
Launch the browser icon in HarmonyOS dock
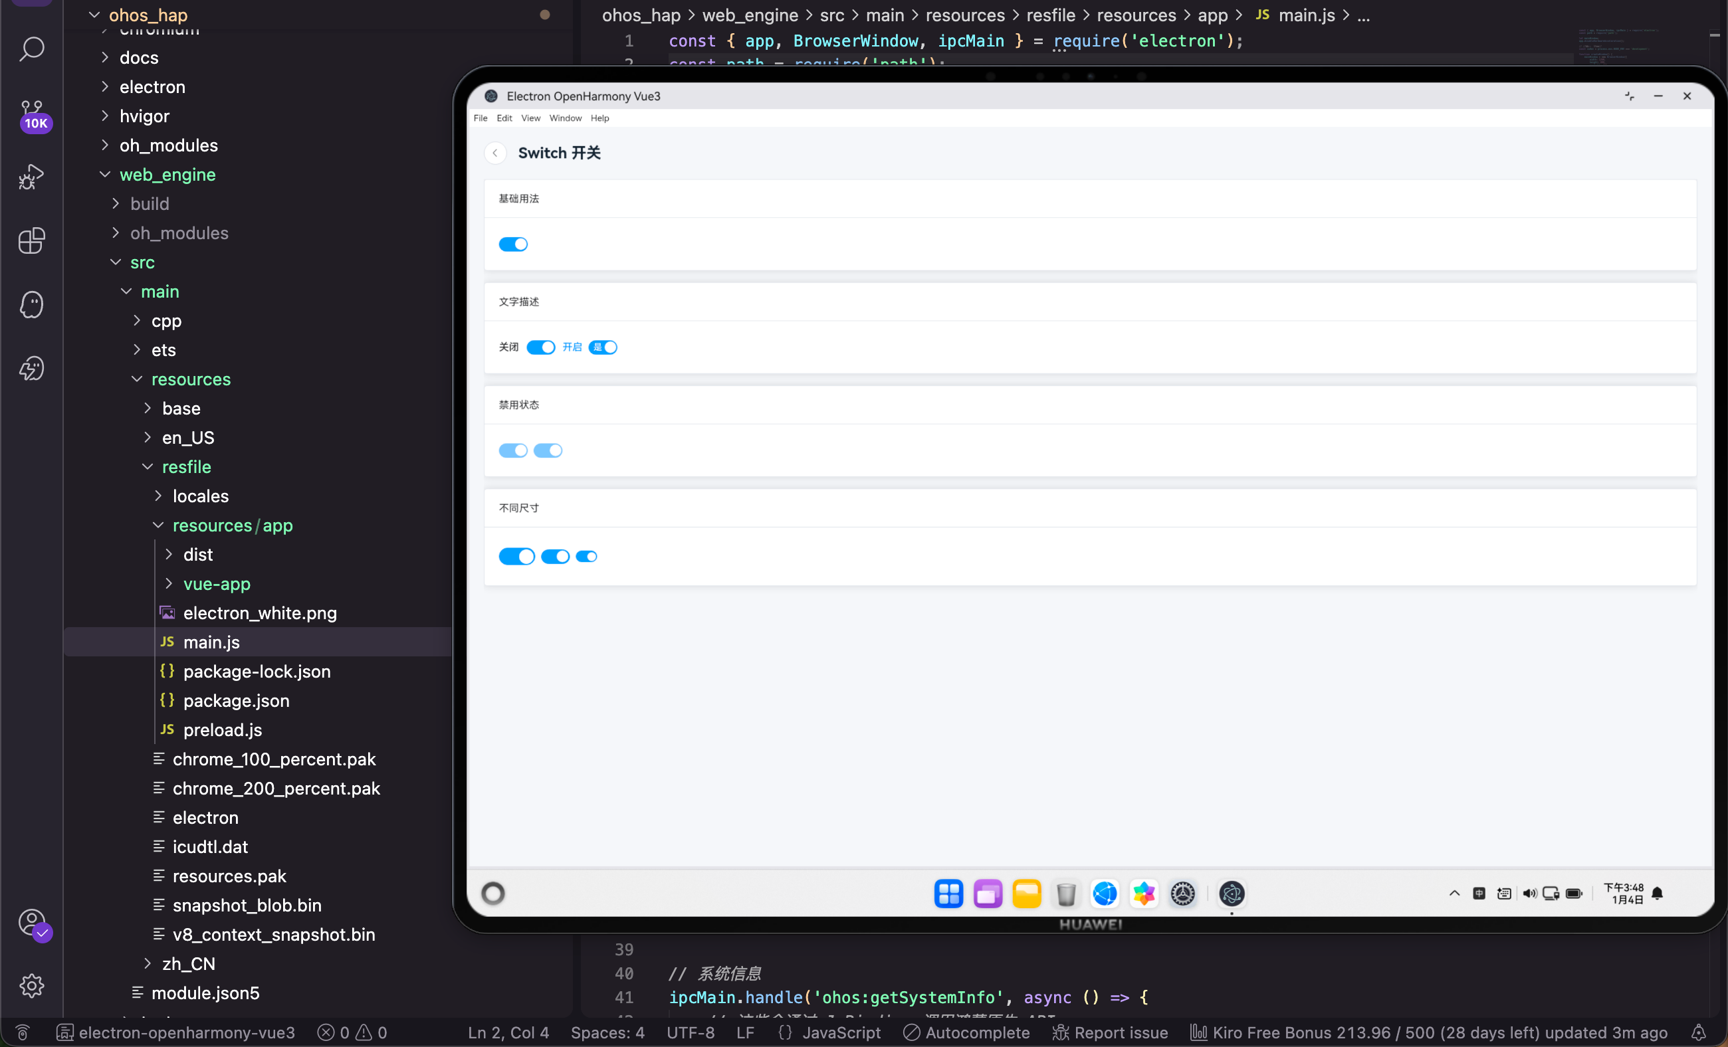[1105, 894]
